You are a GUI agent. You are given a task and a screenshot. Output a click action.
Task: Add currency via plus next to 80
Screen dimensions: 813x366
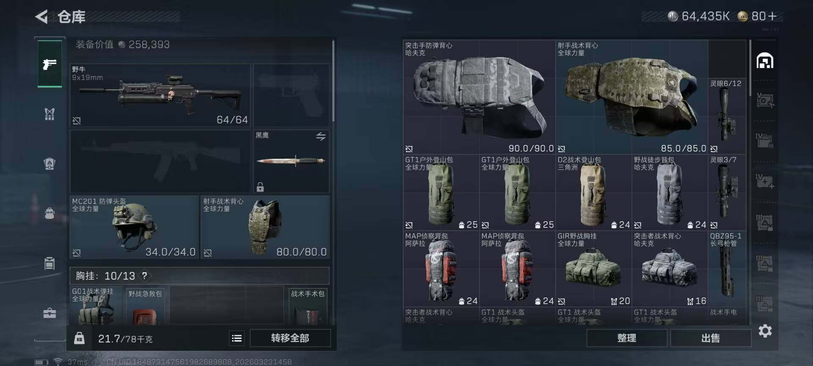pos(772,16)
